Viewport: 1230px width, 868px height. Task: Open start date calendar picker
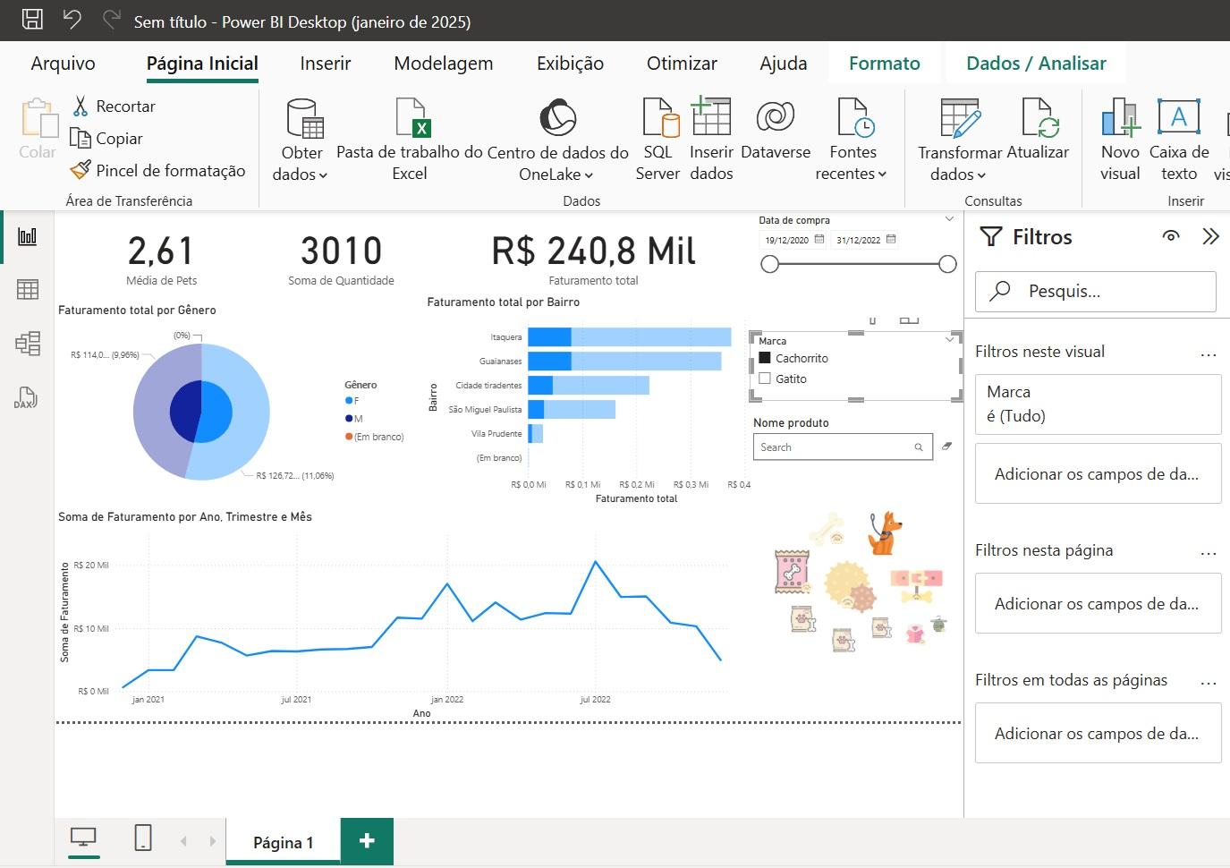pos(819,239)
